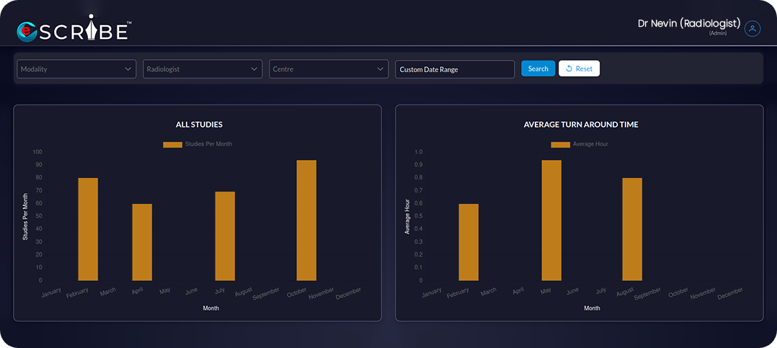Click the Search button

pos(538,69)
